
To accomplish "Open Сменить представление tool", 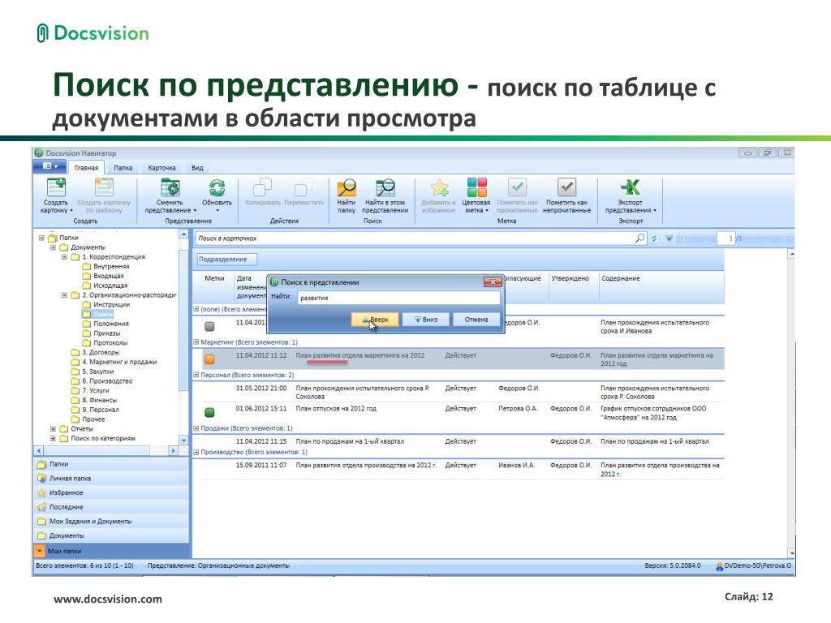I will click(170, 188).
